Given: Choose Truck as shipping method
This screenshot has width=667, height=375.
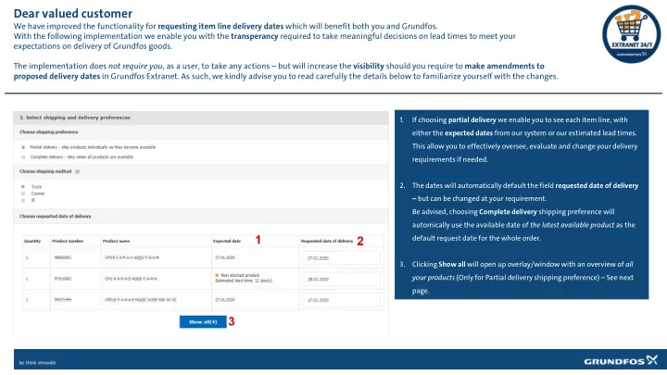Looking at the screenshot, I should (x=23, y=187).
